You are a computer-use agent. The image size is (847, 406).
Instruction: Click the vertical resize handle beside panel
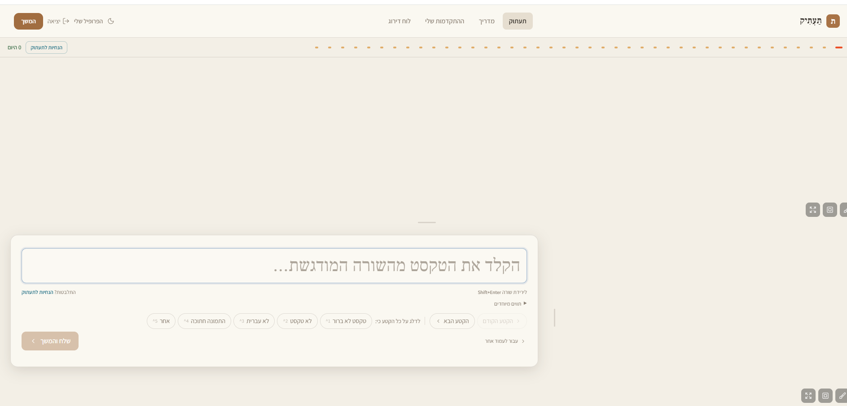[x=555, y=318]
